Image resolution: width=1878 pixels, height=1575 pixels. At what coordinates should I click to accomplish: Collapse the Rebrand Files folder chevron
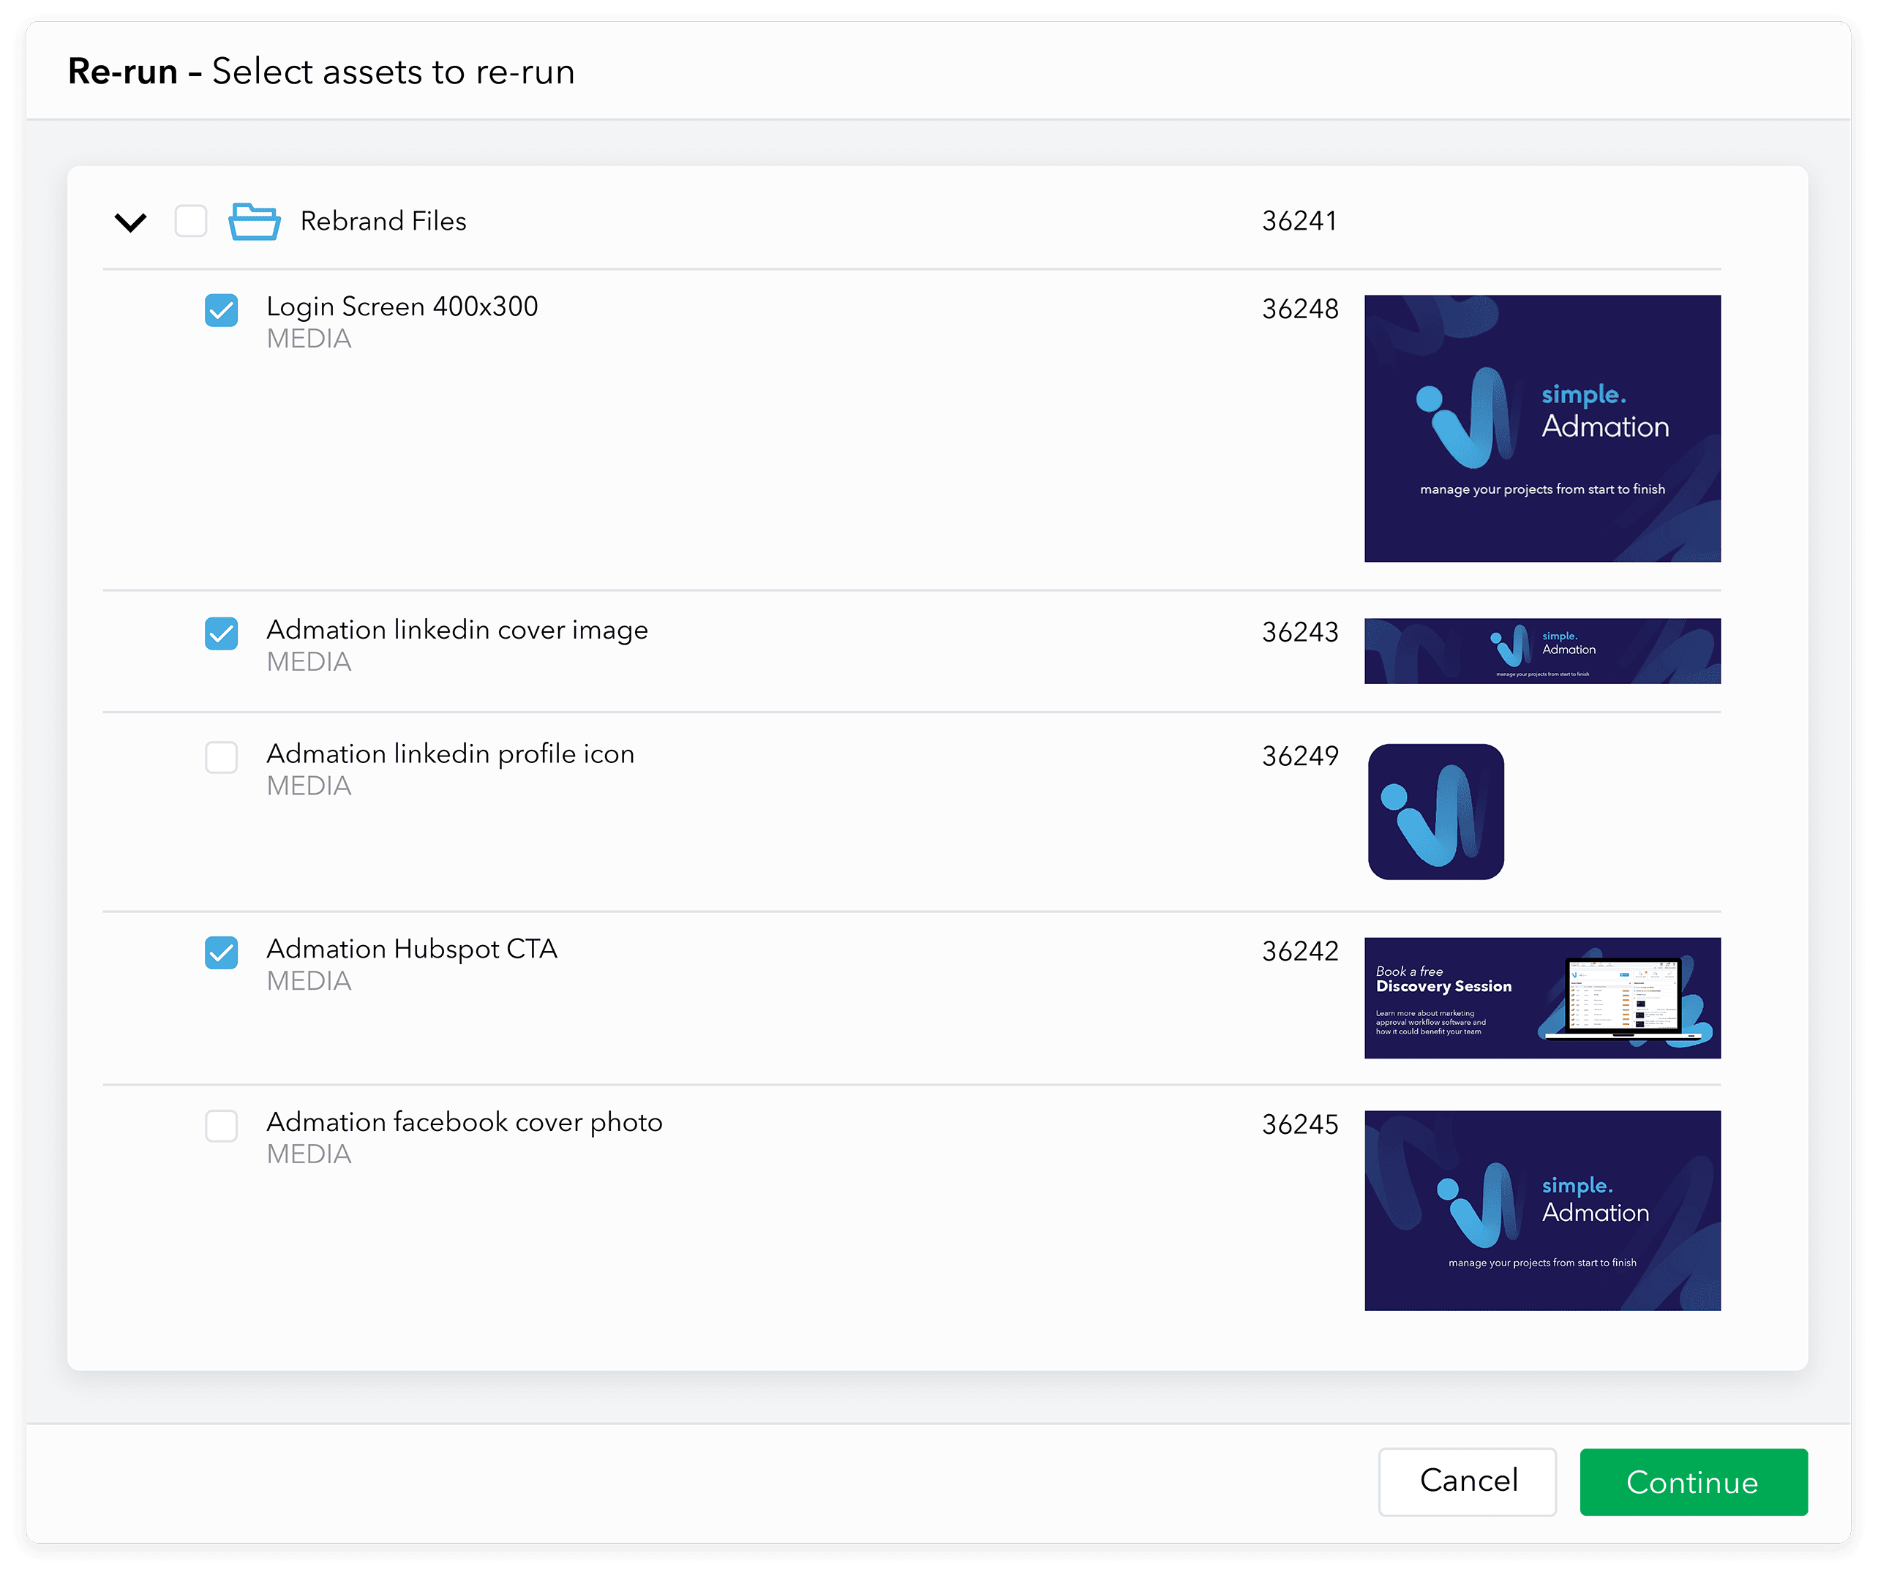[x=130, y=222]
